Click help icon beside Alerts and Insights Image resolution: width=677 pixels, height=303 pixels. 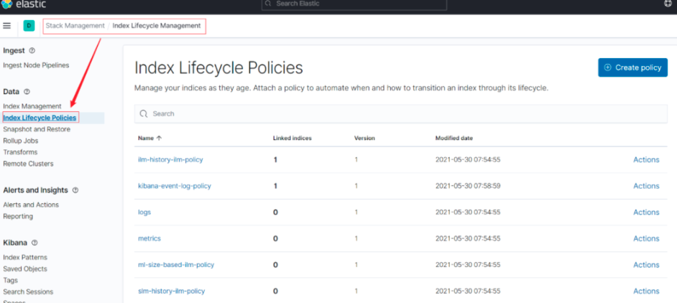pos(75,190)
